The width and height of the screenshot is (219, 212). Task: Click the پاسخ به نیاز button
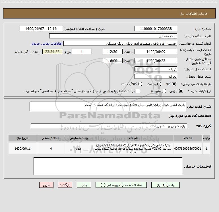pos(165,185)
